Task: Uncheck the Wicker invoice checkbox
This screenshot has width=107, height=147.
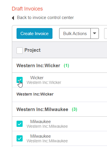Action: 19,80
